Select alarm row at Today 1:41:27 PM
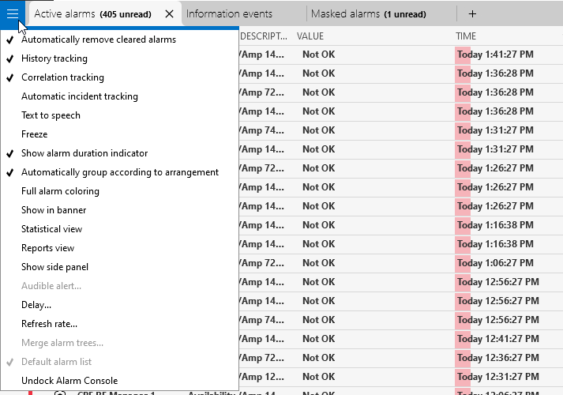 [x=400, y=55]
